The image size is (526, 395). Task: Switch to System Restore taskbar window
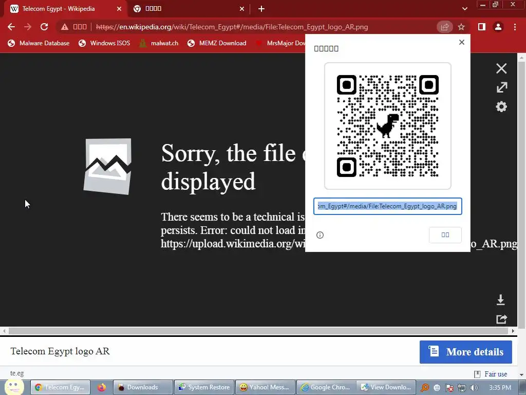point(204,387)
